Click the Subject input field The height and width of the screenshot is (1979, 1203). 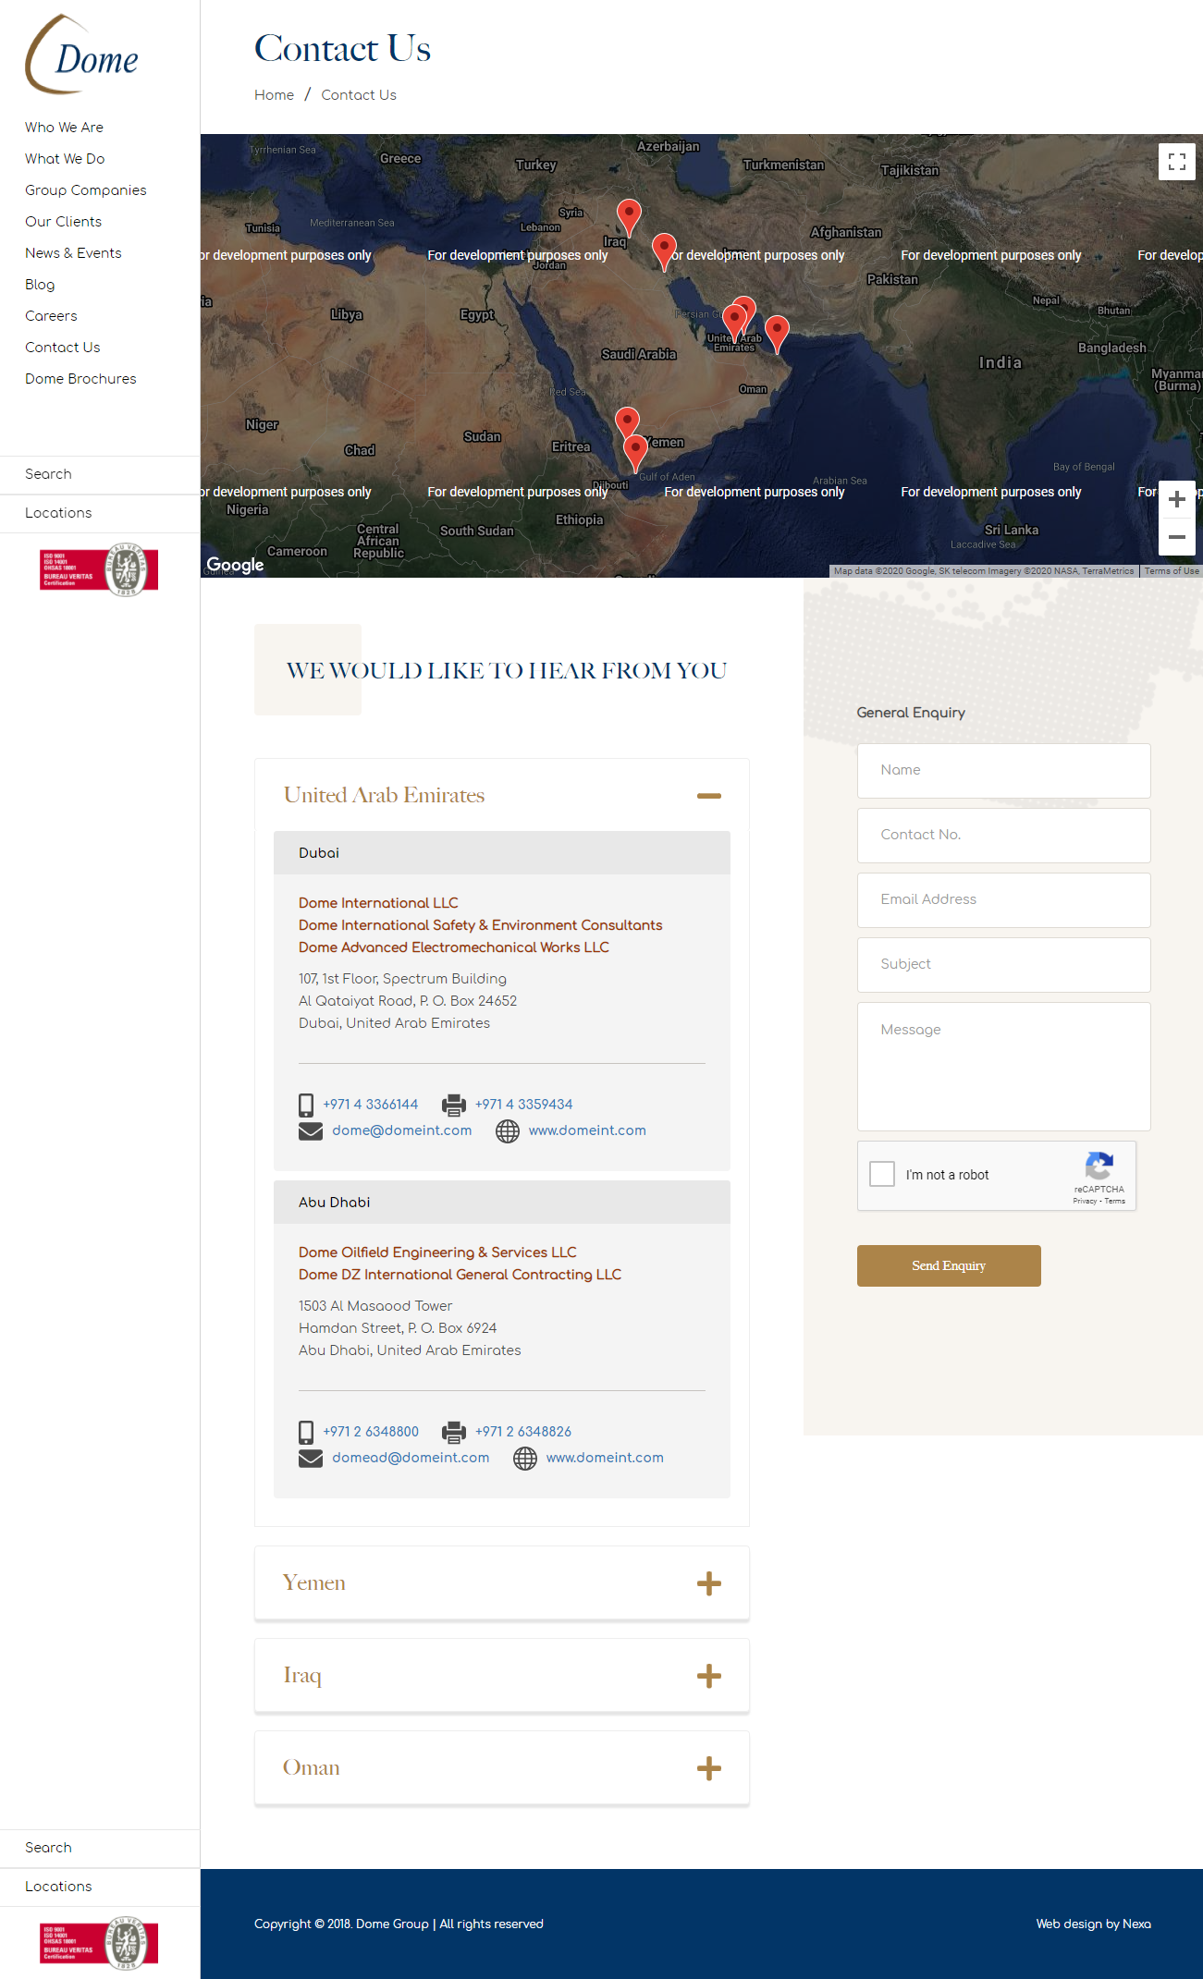coord(1003,965)
